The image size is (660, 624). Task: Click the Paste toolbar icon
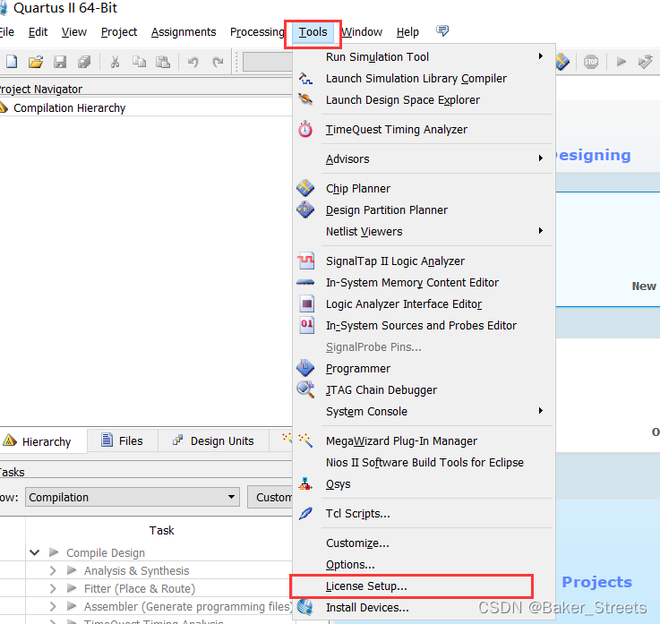[x=163, y=63]
